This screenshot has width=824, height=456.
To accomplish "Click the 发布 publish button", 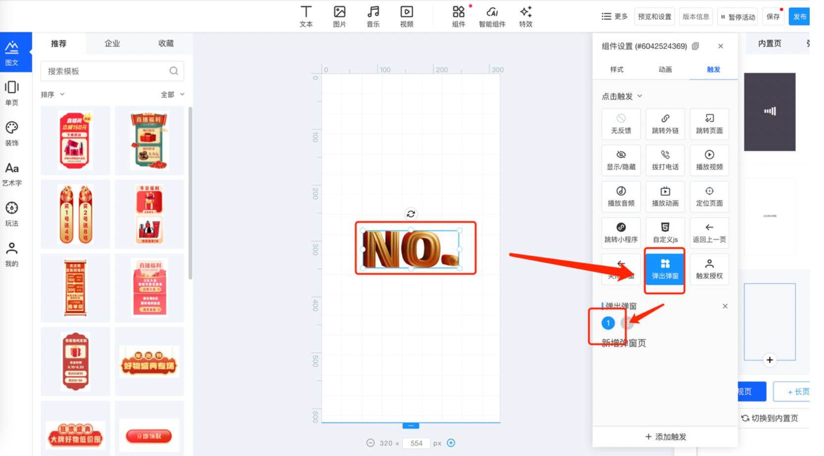I will click(799, 17).
